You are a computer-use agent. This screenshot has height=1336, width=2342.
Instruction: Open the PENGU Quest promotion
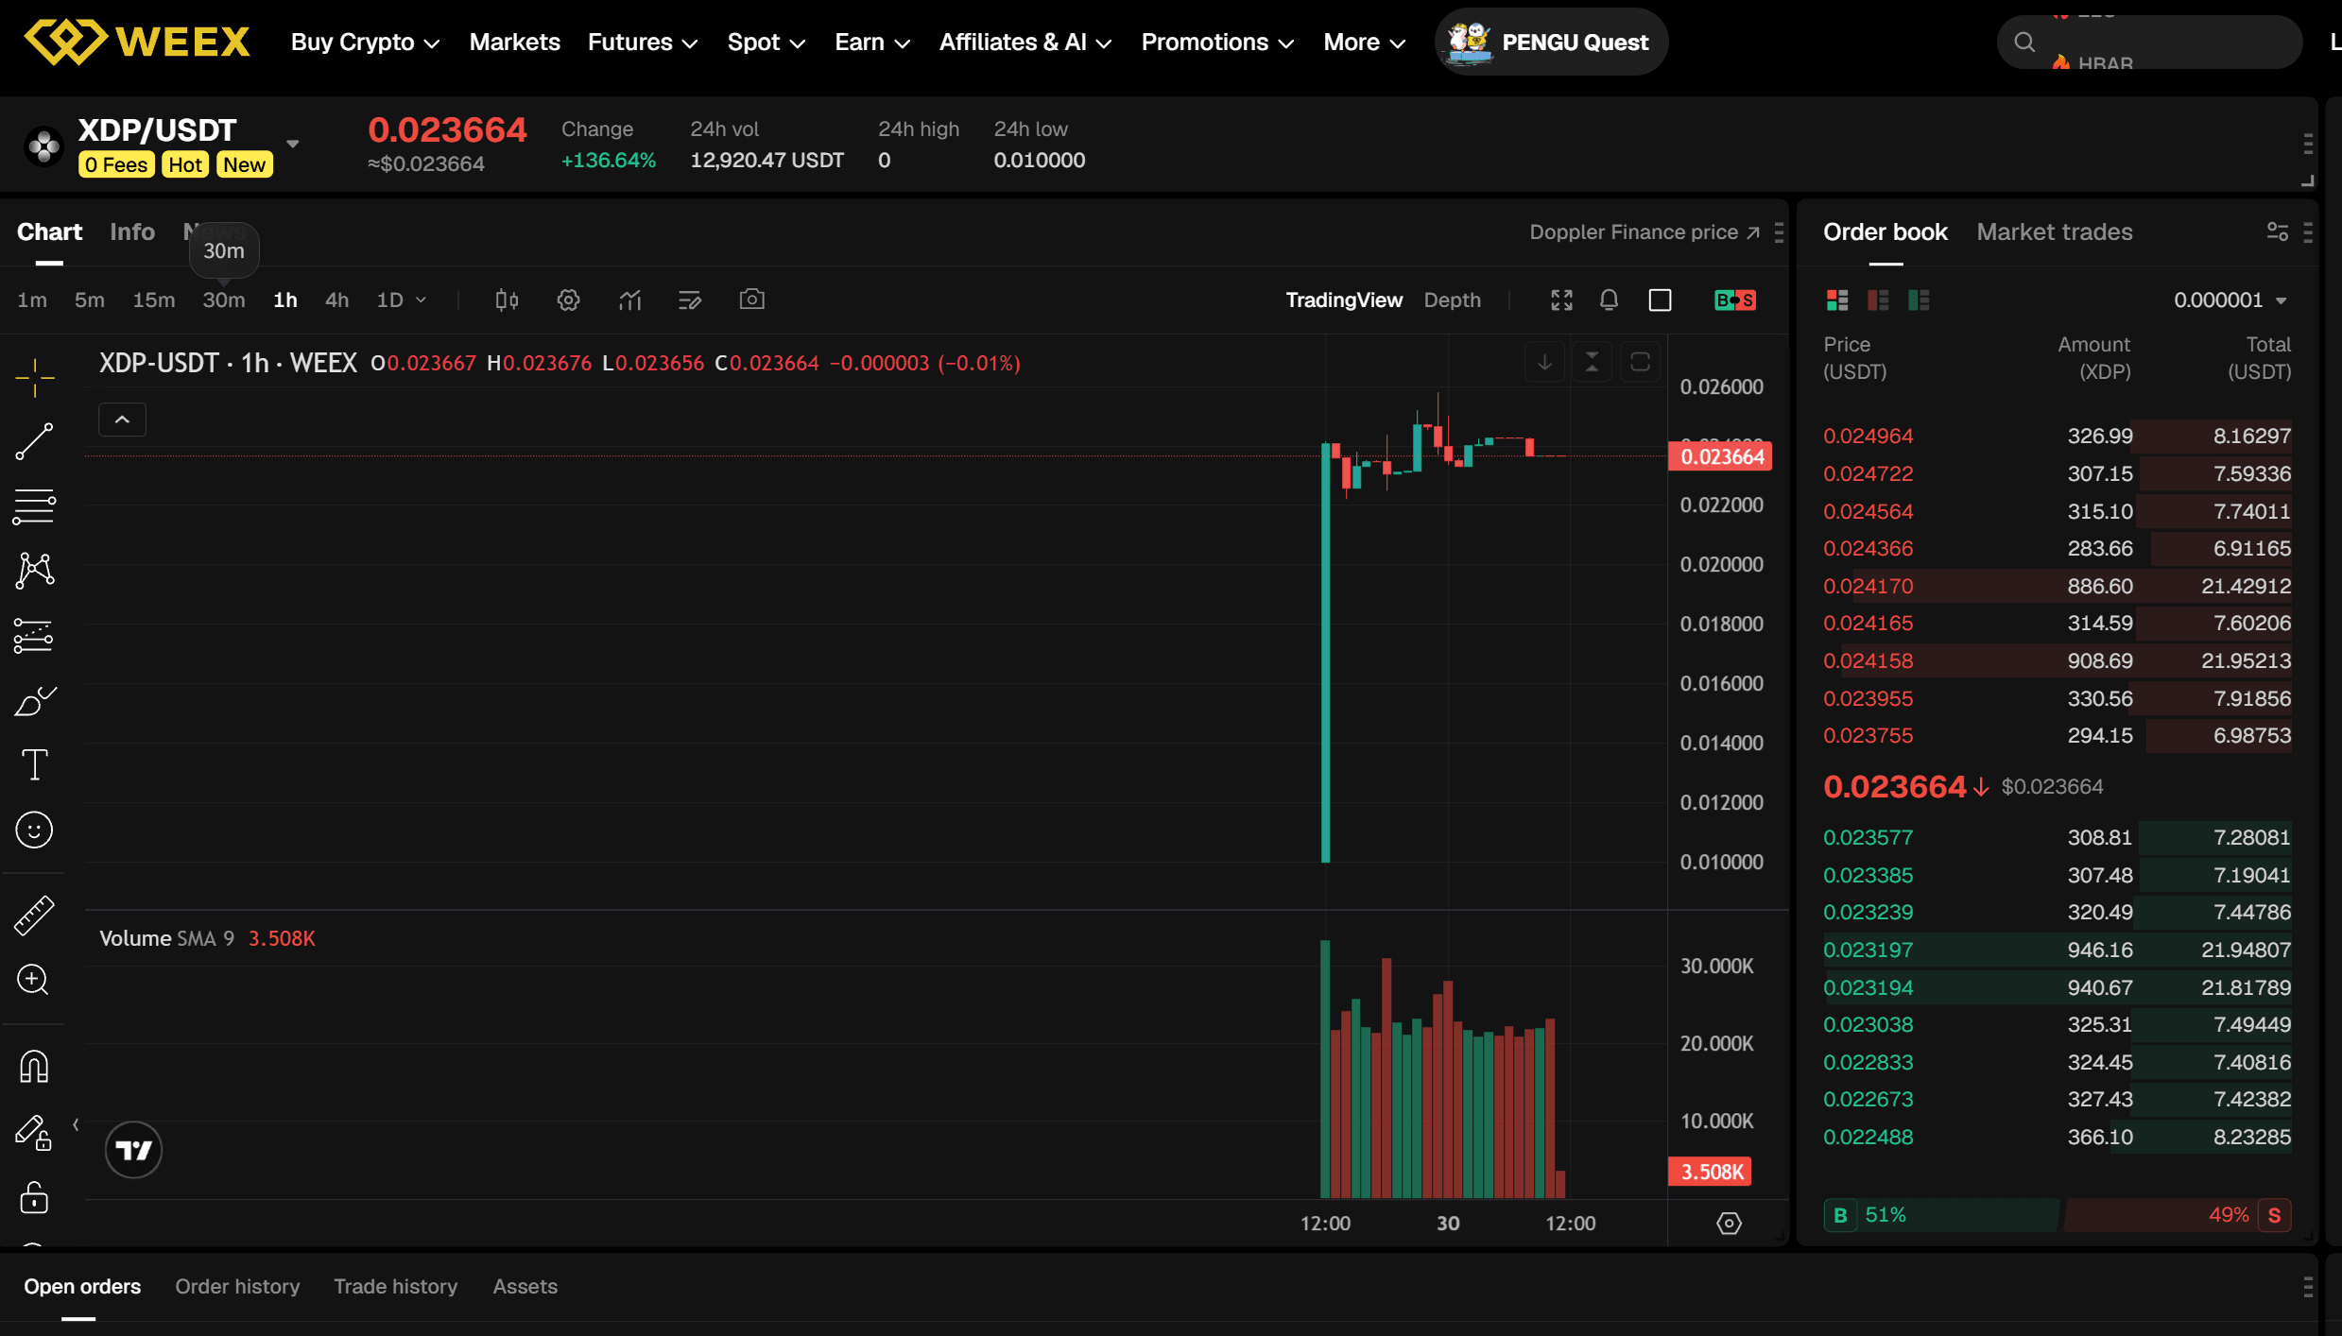tap(1552, 43)
